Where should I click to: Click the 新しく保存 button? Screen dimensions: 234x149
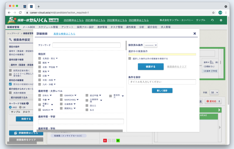[x=162, y=90]
